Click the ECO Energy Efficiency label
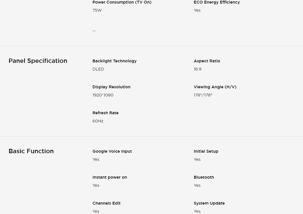The width and height of the screenshot is (303, 214). click(x=217, y=2)
